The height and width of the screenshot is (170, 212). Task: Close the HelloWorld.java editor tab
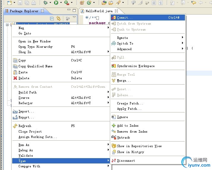tap(116, 11)
